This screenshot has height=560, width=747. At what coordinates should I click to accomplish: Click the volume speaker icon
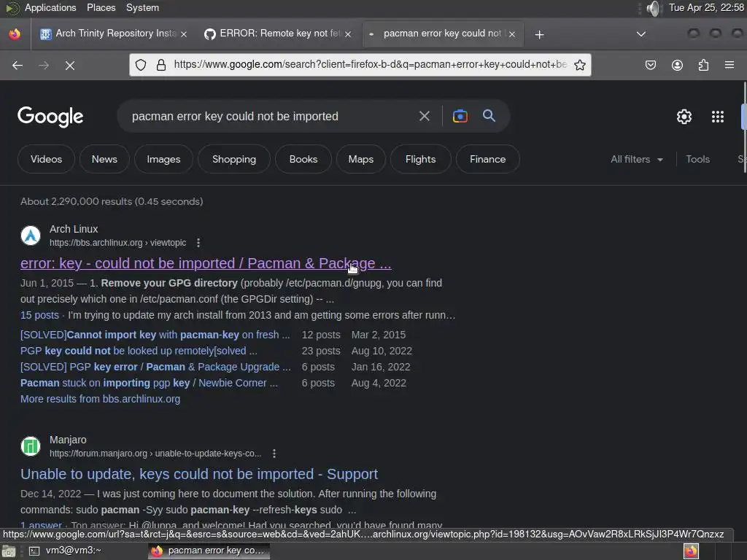tap(654, 8)
